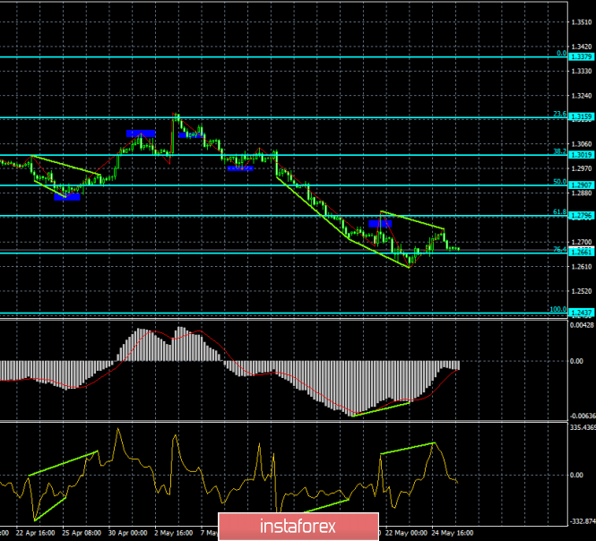Select the cyan 1.2796 level price tag

(x=582, y=216)
